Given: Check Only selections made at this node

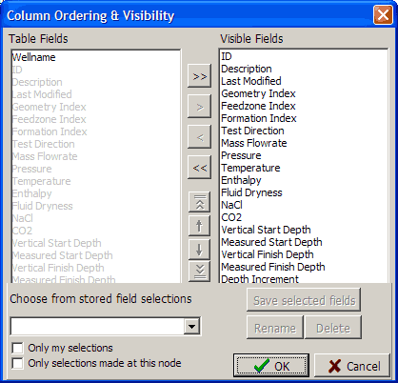Looking at the screenshot, I should (x=17, y=363).
